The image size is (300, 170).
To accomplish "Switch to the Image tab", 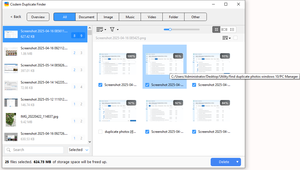I will pos(108,17).
